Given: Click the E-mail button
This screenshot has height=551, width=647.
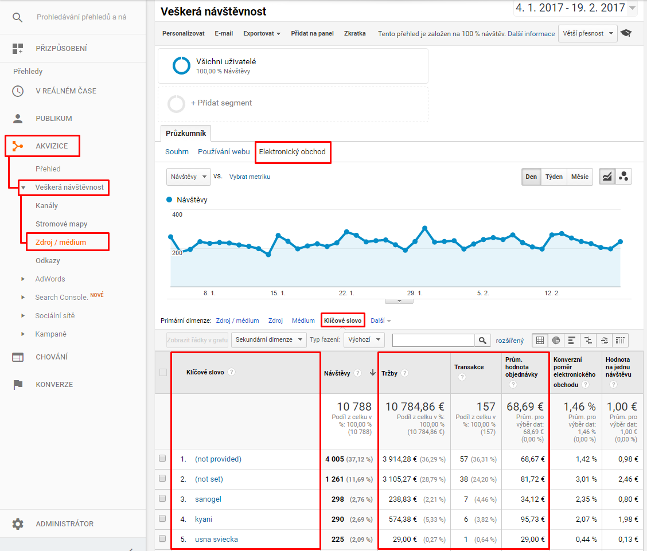Looking at the screenshot, I should (224, 33).
